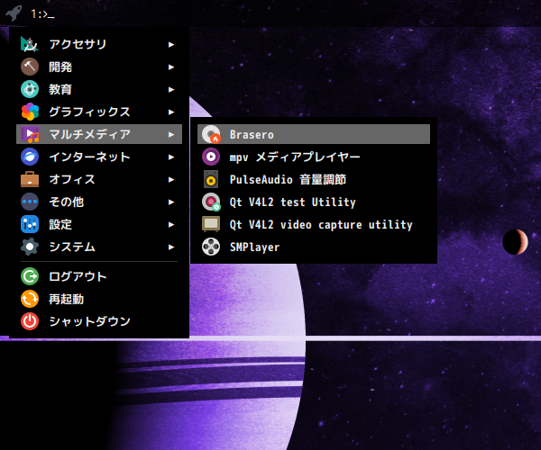Image resolution: width=541 pixels, height=450 pixels.
Task: Open the システム menu label
Action: click(72, 247)
